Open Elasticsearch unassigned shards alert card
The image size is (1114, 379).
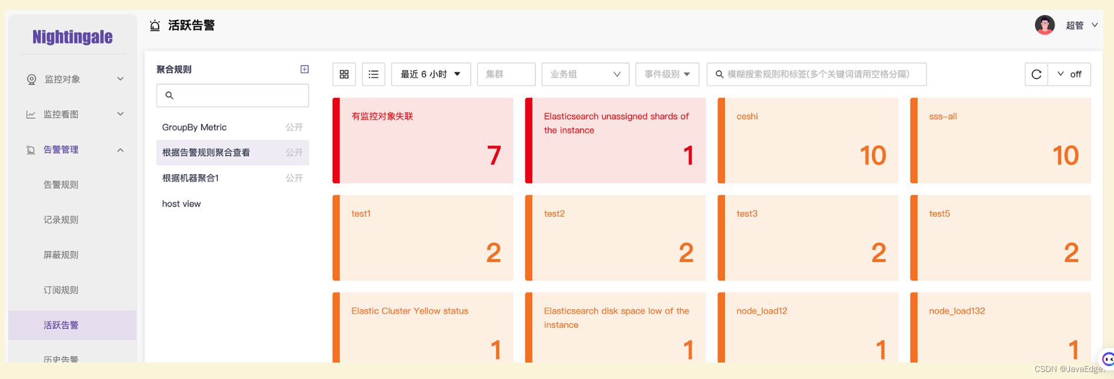click(x=616, y=141)
